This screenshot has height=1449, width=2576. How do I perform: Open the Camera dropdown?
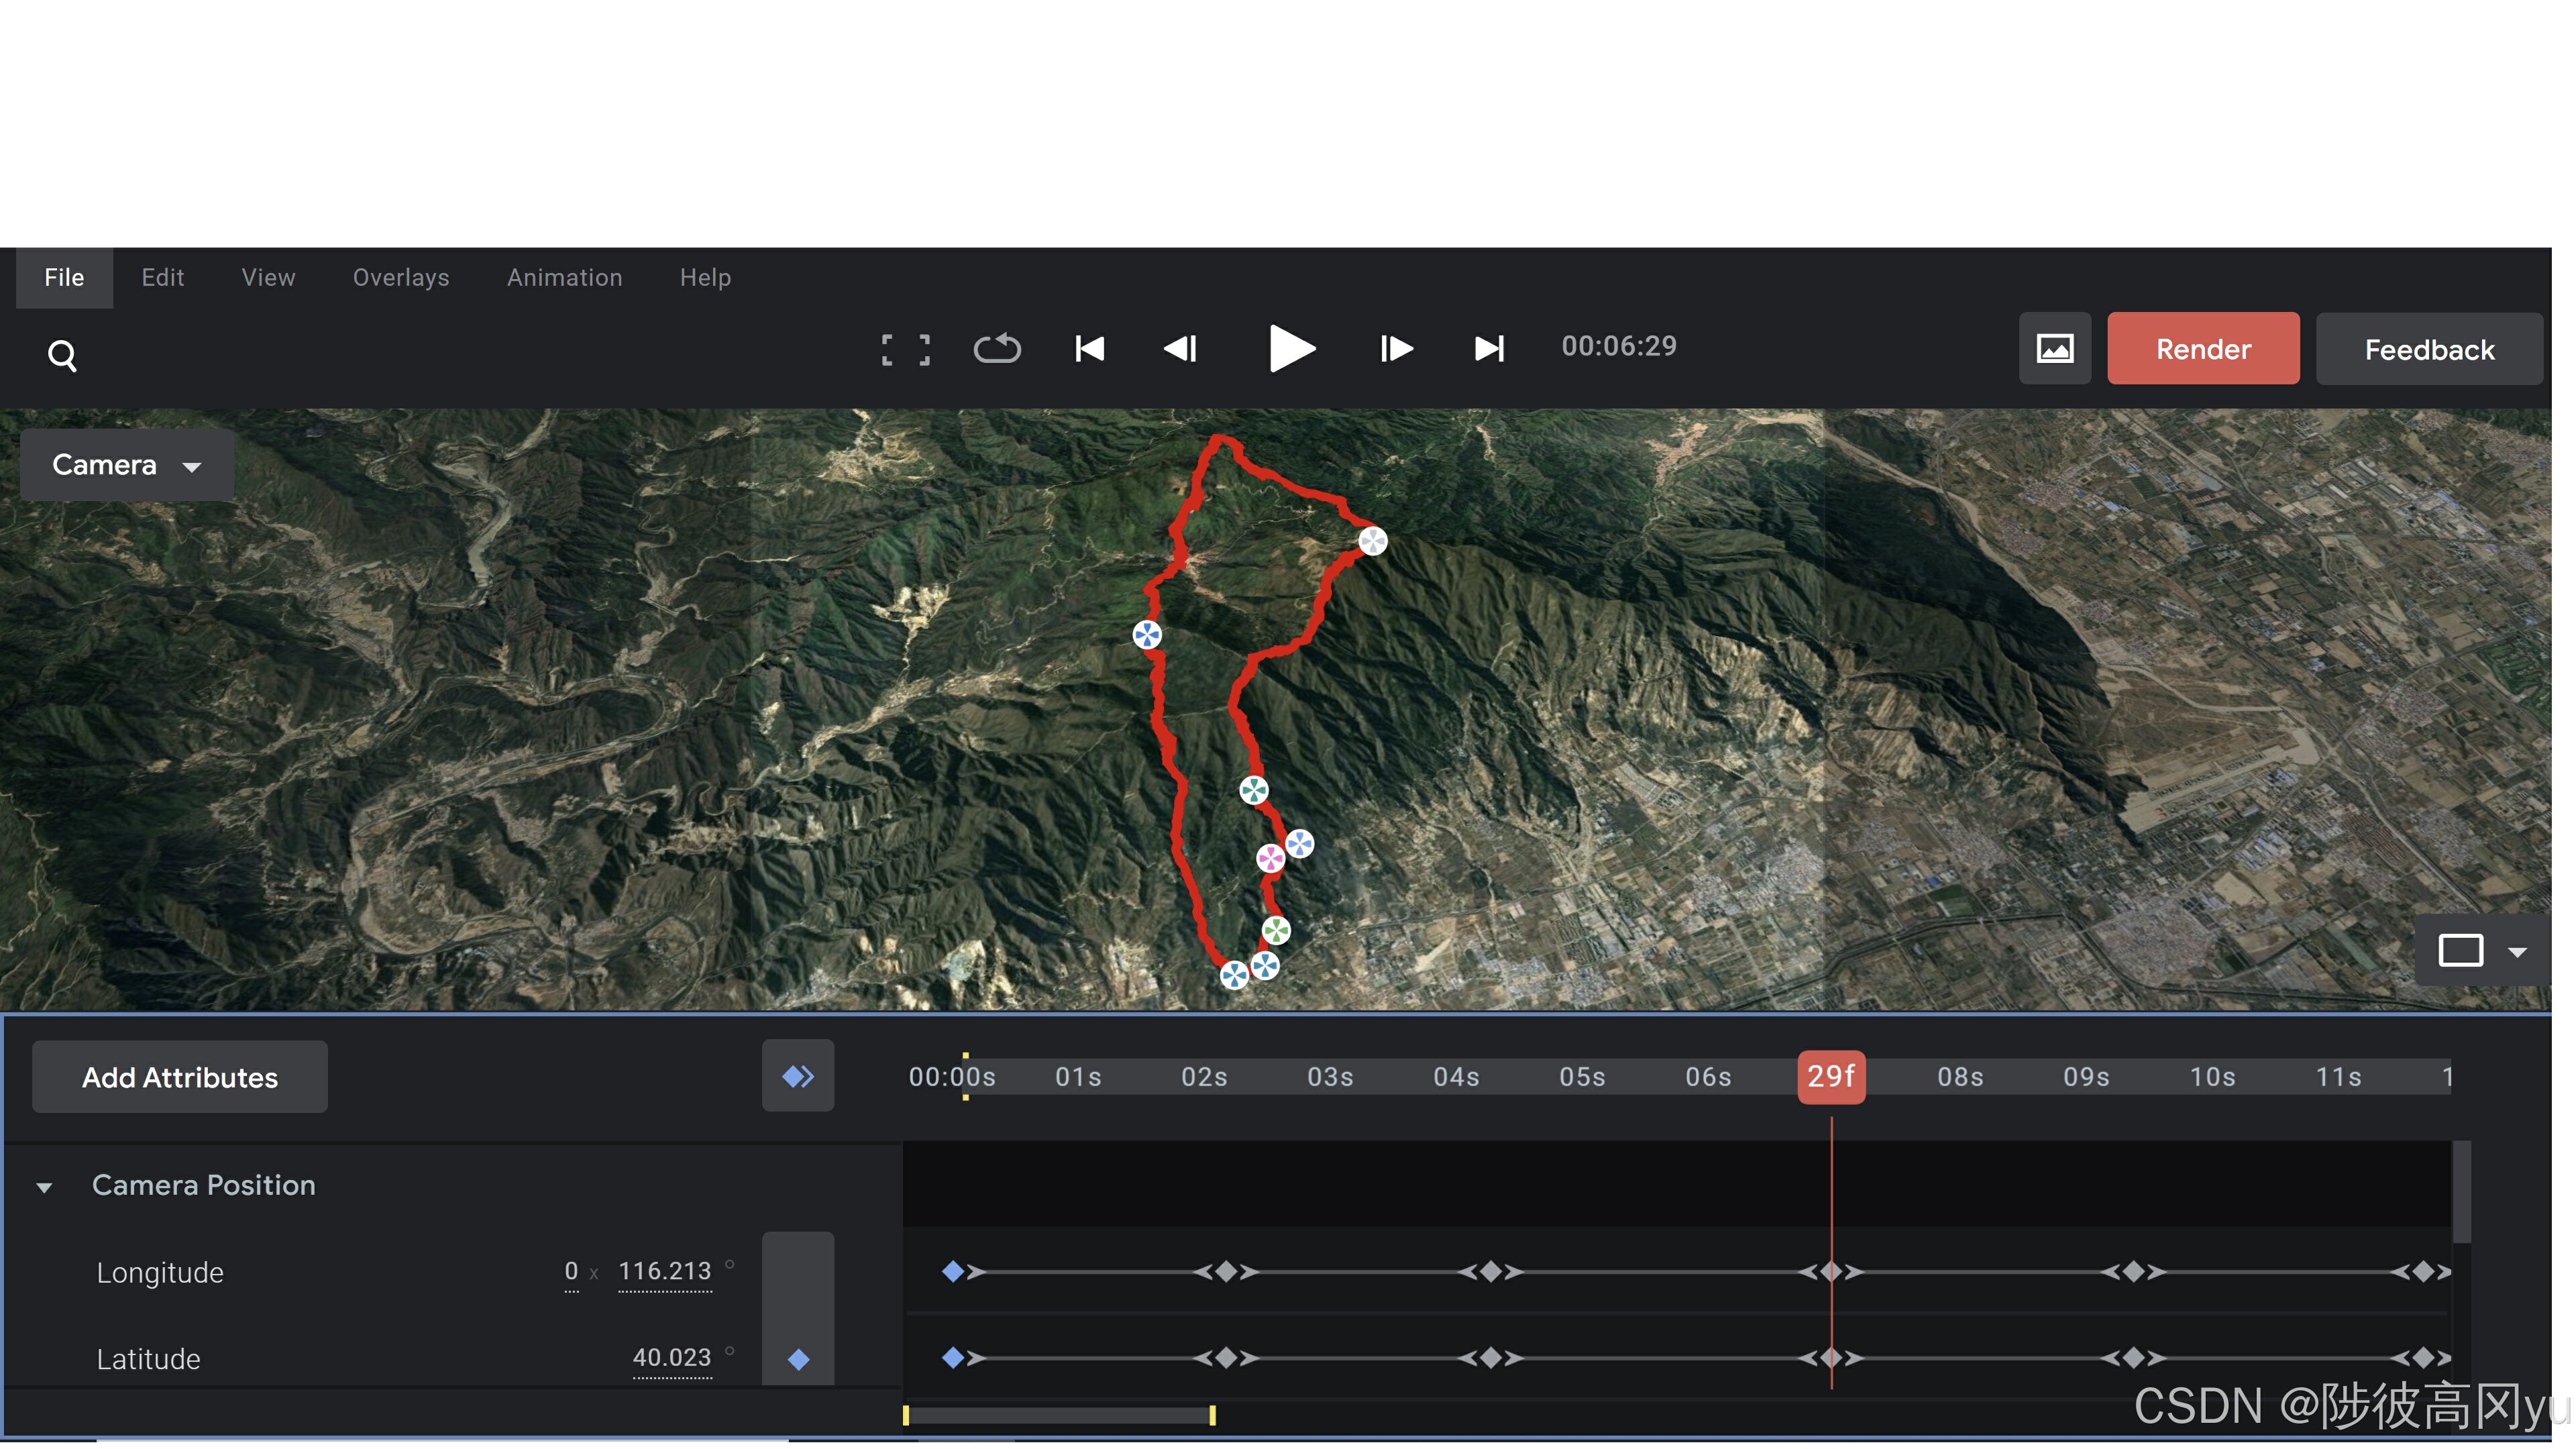[127, 465]
